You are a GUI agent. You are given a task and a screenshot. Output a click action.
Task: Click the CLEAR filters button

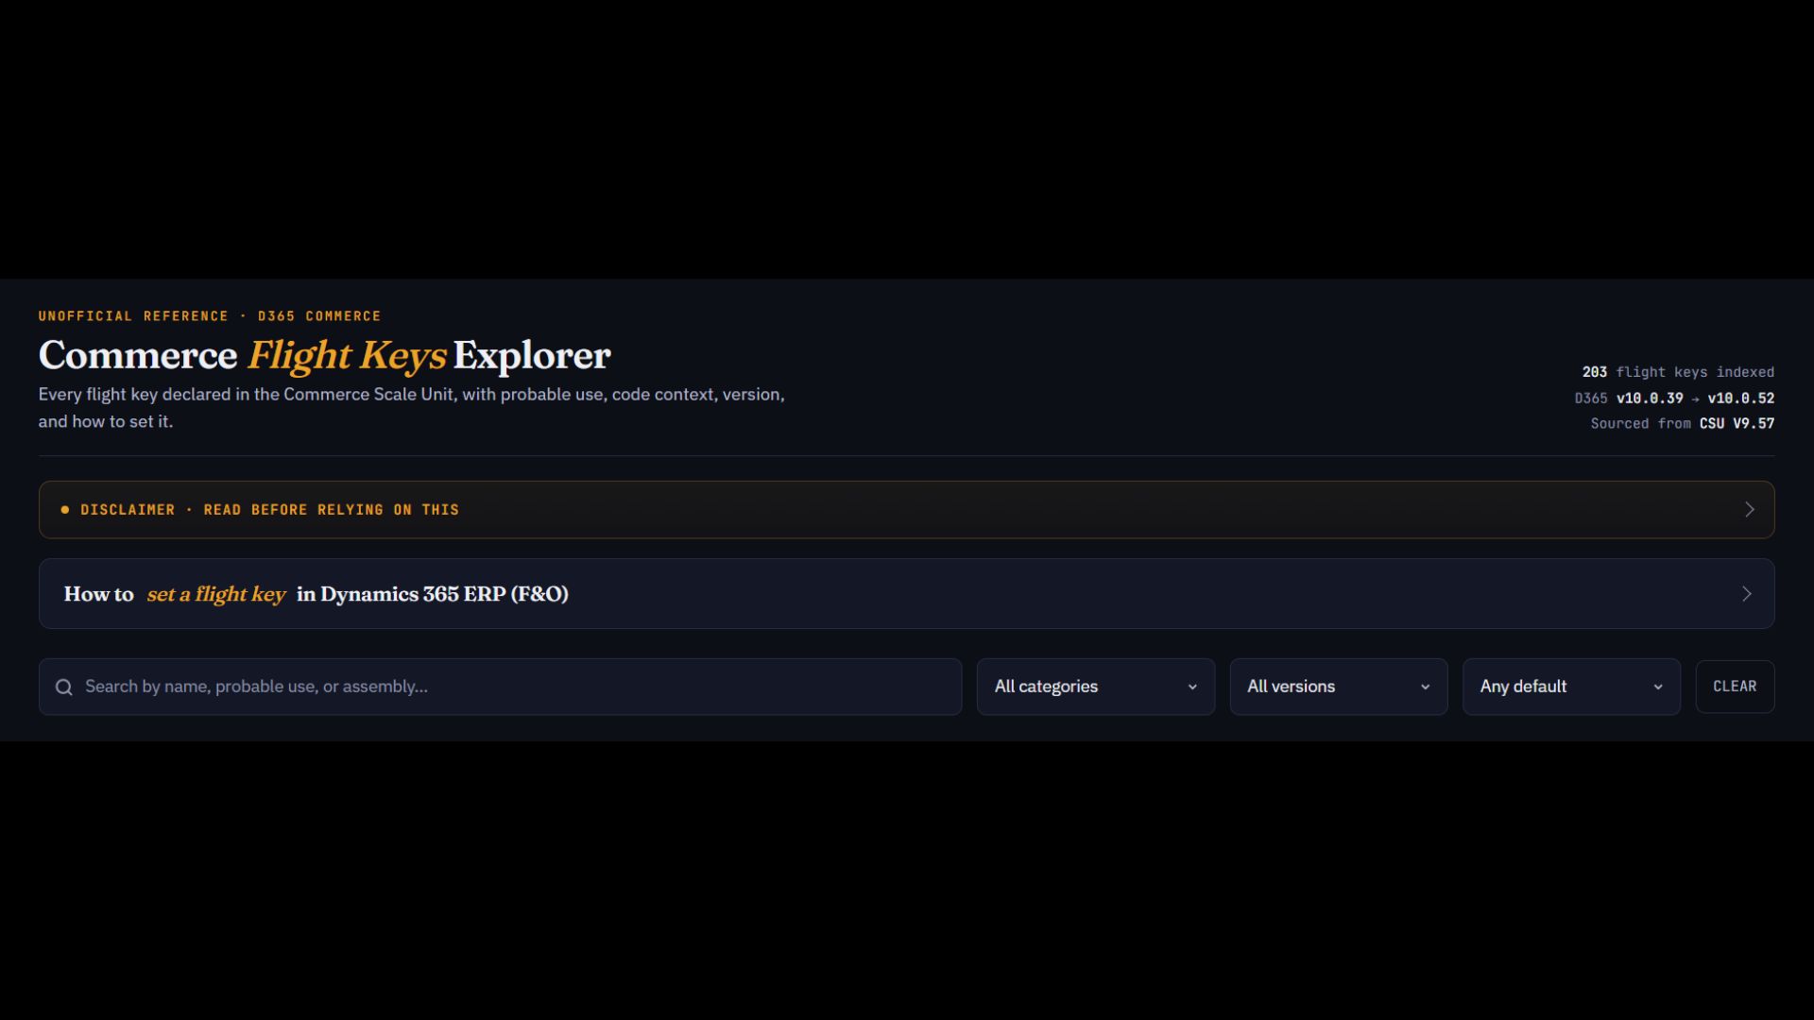click(1735, 687)
